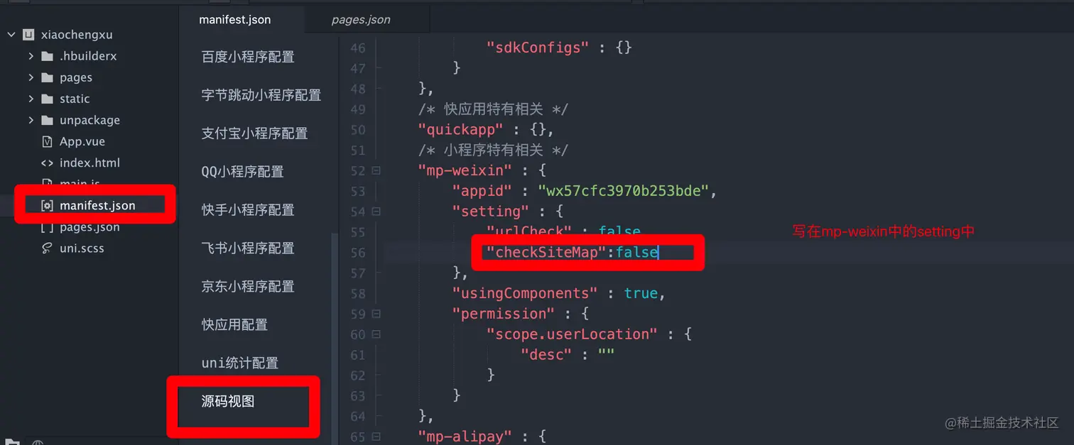Click the "scope.userLocation" key in code
The width and height of the screenshot is (1074, 445).
coord(572,334)
